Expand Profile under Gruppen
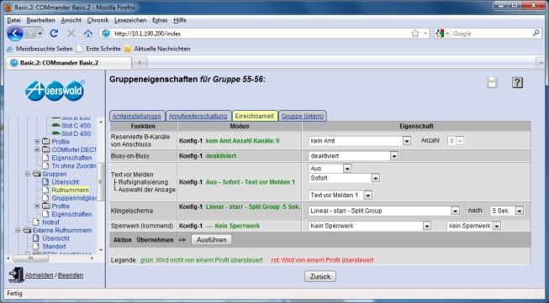The width and height of the screenshot is (549, 303). coord(37,206)
